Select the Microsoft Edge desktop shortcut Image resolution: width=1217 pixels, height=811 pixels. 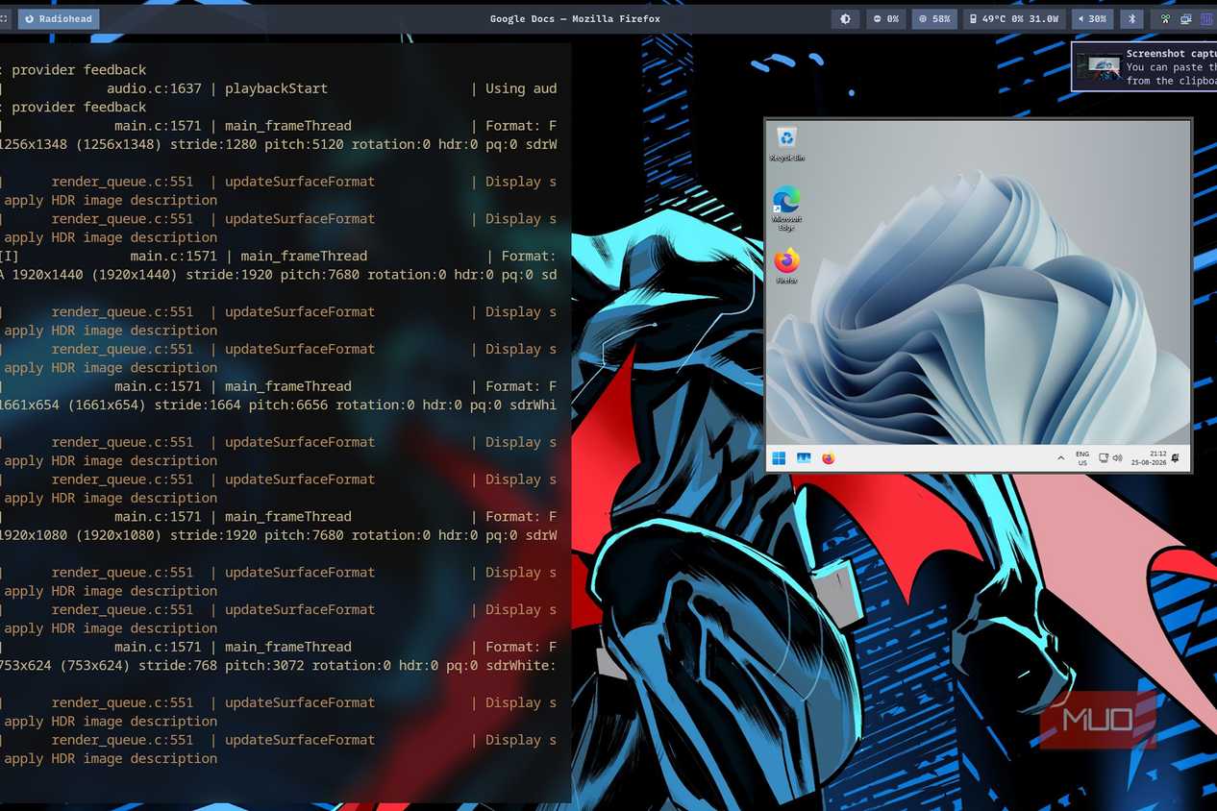pos(786,207)
